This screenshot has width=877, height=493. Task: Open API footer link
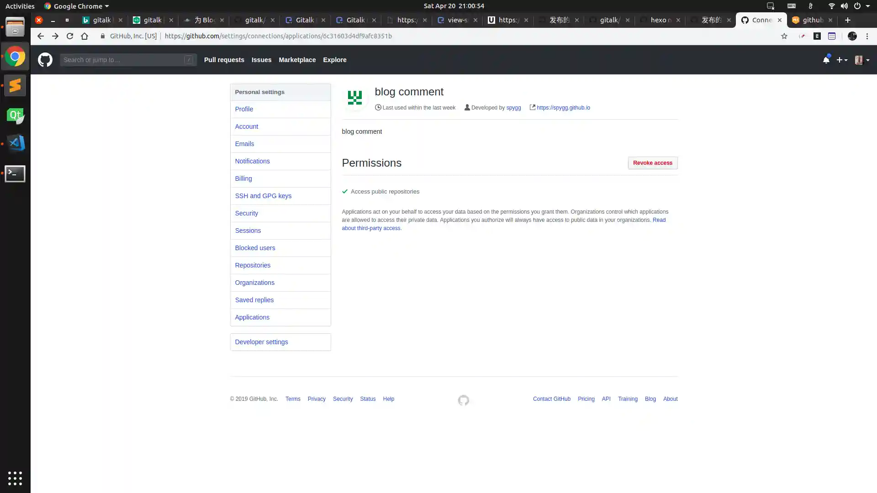click(x=606, y=399)
